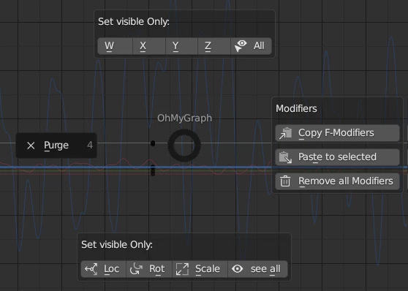Click the scale arrows icon beside Scale
Image resolution: width=408 pixels, height=291 pixels.
coord(182,269)
